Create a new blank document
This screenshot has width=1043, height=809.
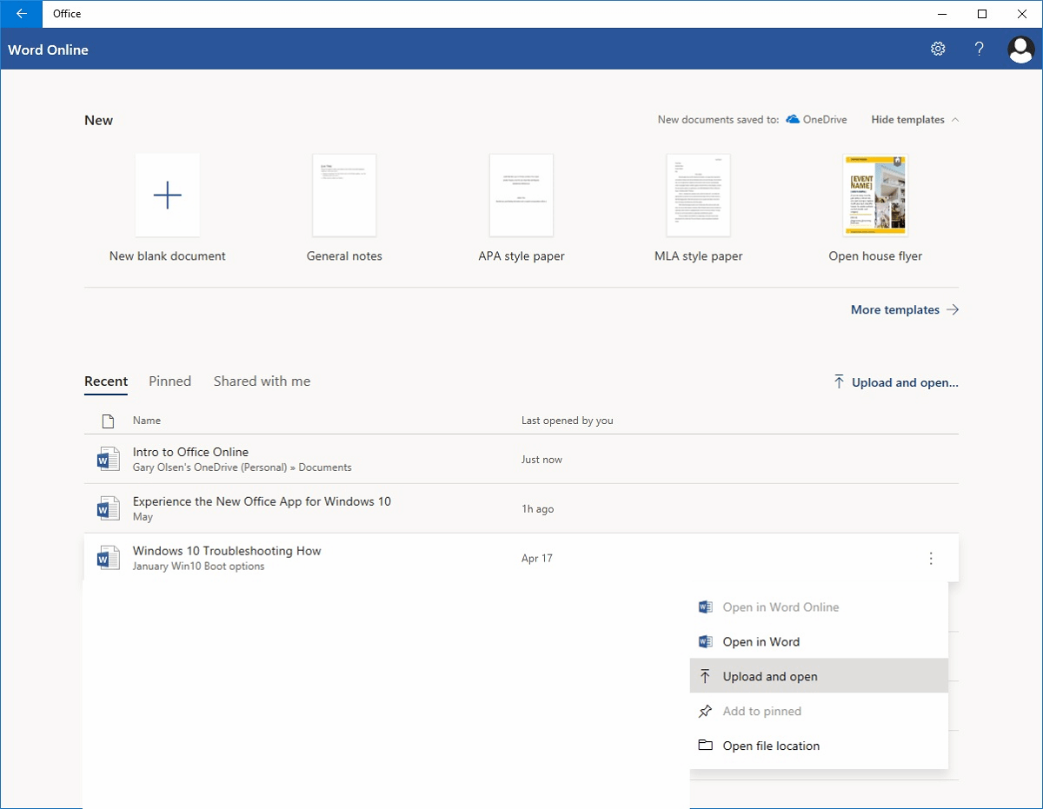167,195
